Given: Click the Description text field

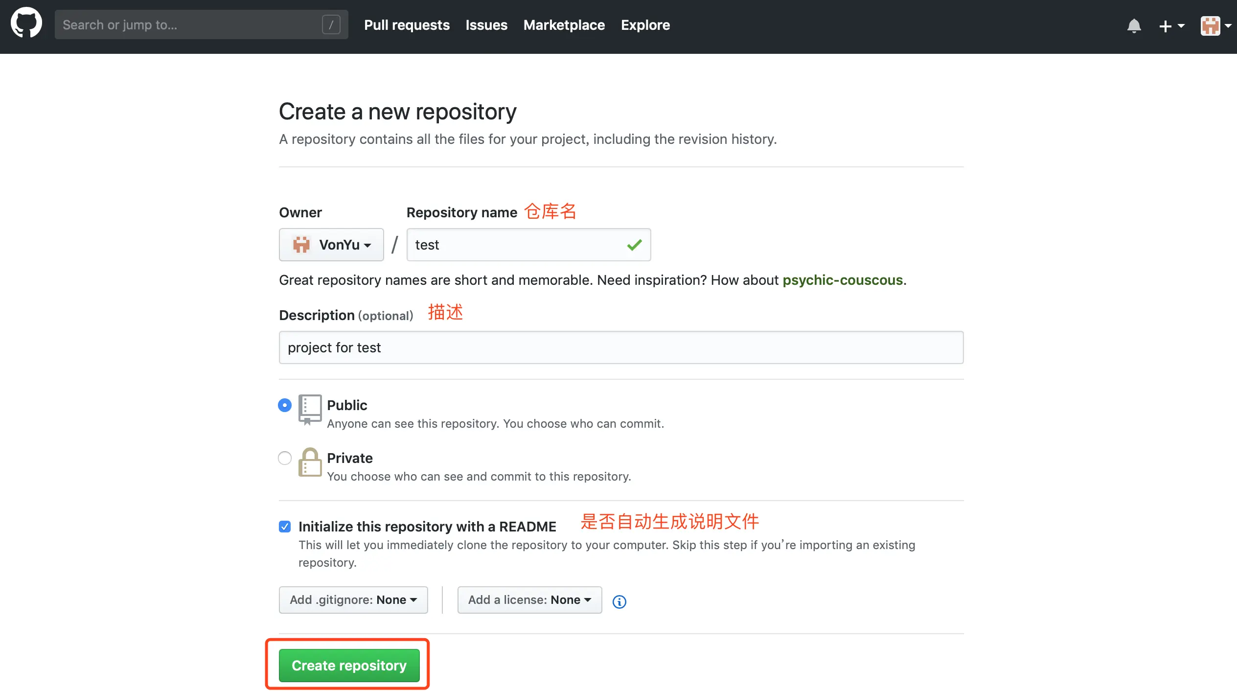Looking at the screenshot, I should point(621,347).
